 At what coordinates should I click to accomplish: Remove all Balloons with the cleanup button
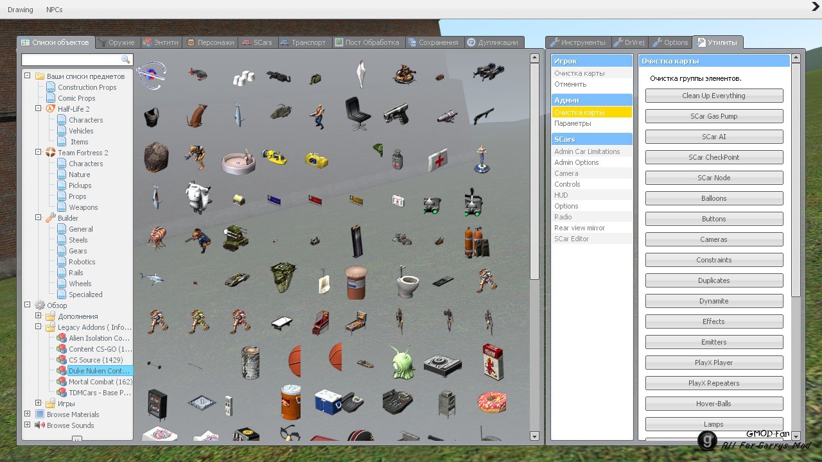714,198
